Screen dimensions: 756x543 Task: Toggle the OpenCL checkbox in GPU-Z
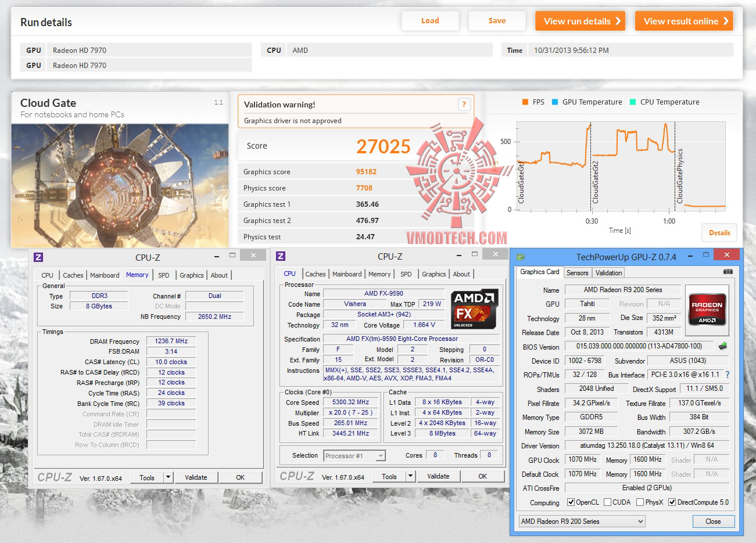(x=571, y=502)
